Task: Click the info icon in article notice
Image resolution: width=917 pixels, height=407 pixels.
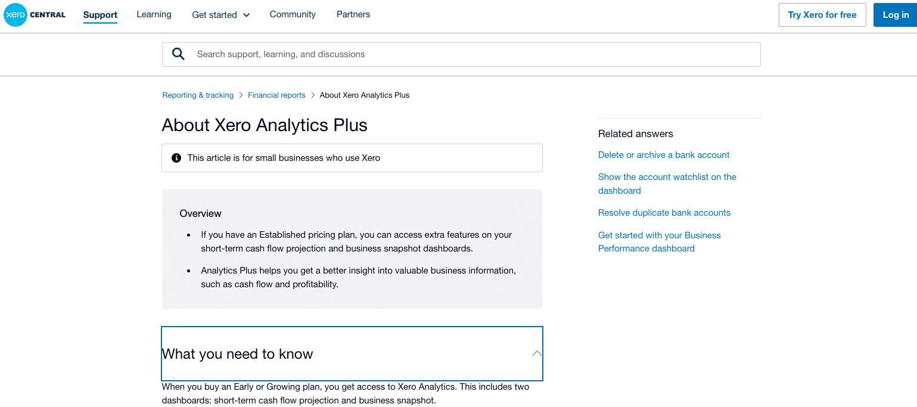Action: click(x=176, y=158)
